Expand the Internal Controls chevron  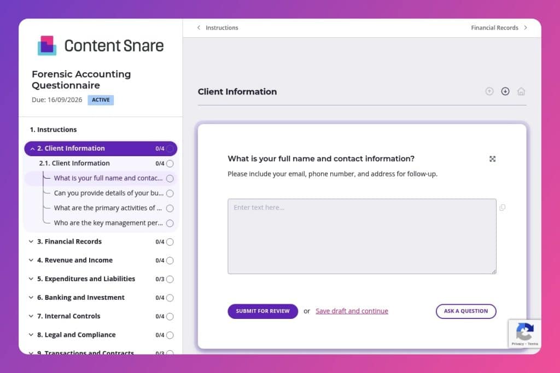pyautogui.click(x=31, y=316)
